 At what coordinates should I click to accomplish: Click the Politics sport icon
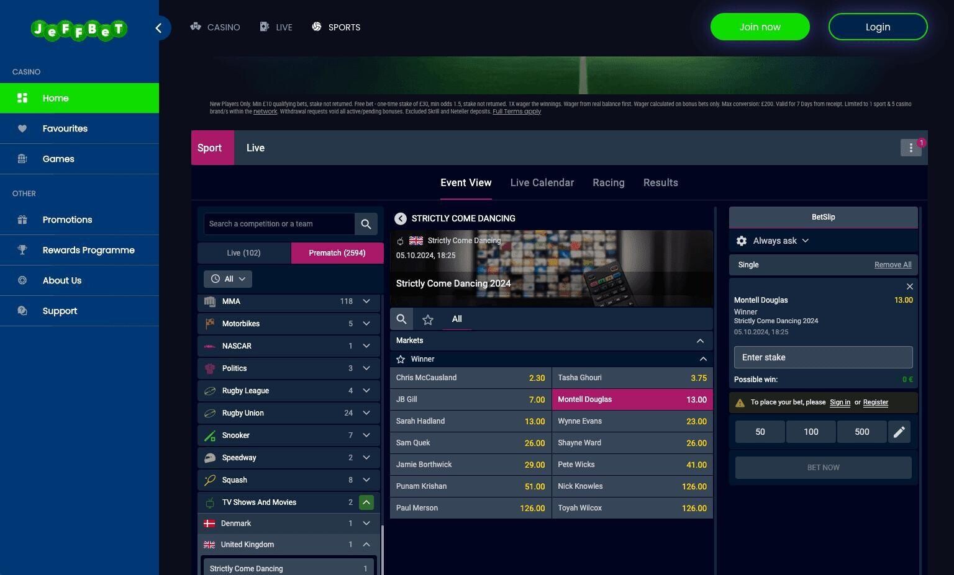pos(210,368)
